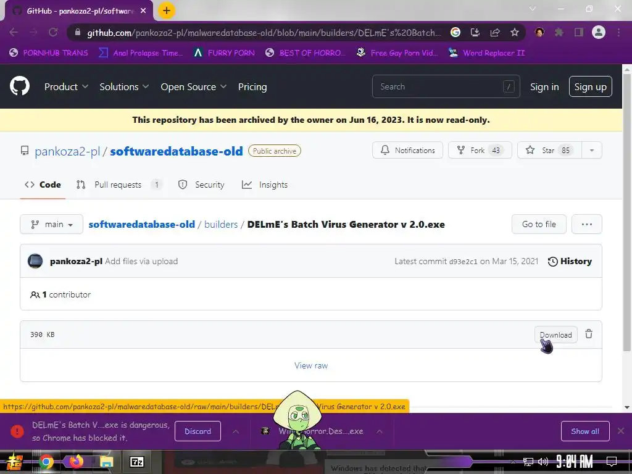Open the Start menu on taskbar

tap(14, 462)
